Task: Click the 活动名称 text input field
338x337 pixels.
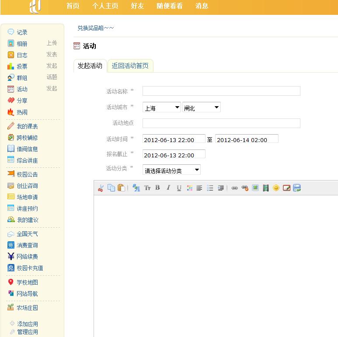Action: click(221, 91)
